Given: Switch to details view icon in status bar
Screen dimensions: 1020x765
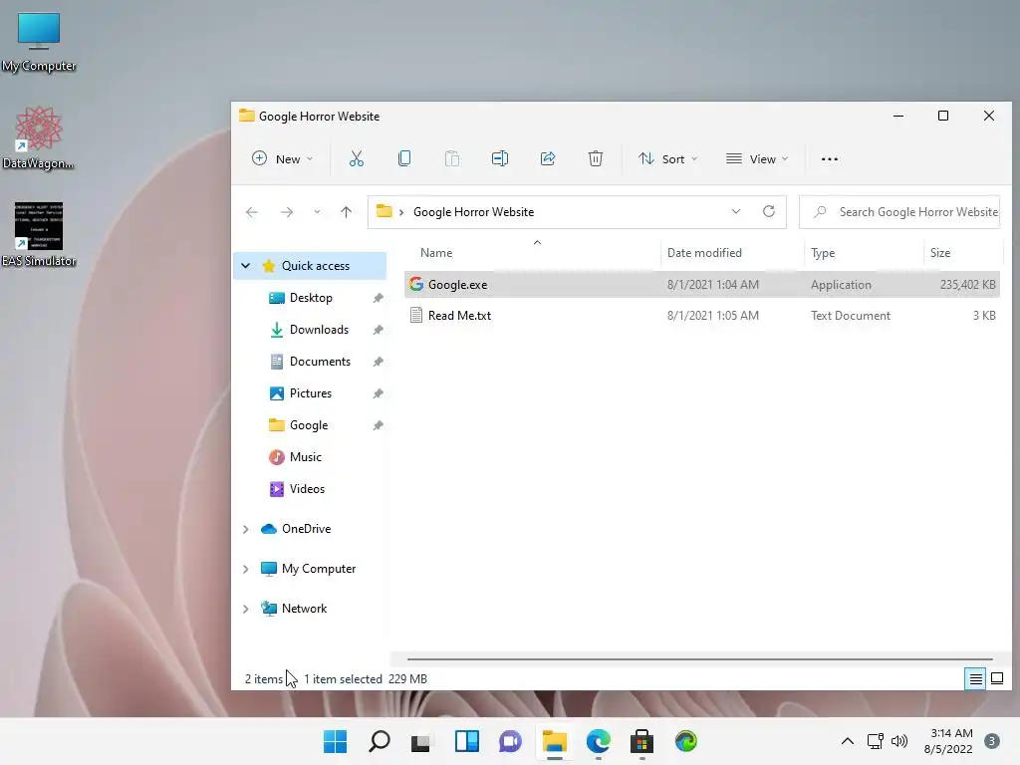Looking at the screenshot, I should pyautogui.click(x=975, y=679).
